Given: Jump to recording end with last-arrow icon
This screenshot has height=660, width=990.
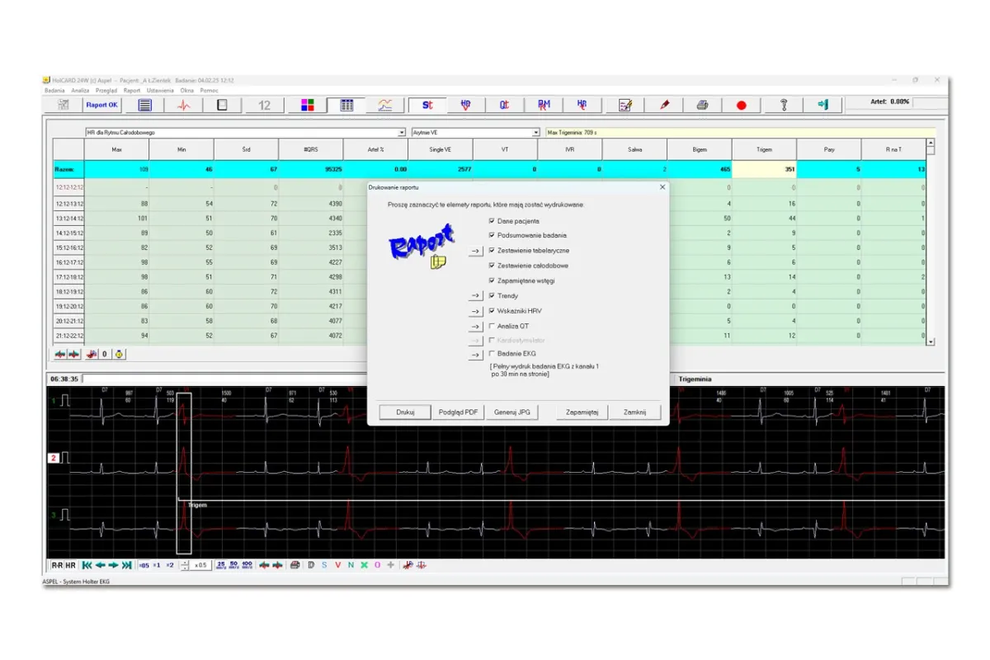Looking at the screenshot, I should pyautogui.click(x=127, y=565).
